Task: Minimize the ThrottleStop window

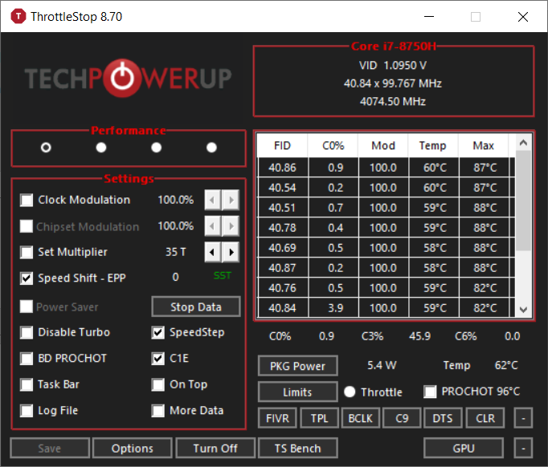Action: point(429,16)
